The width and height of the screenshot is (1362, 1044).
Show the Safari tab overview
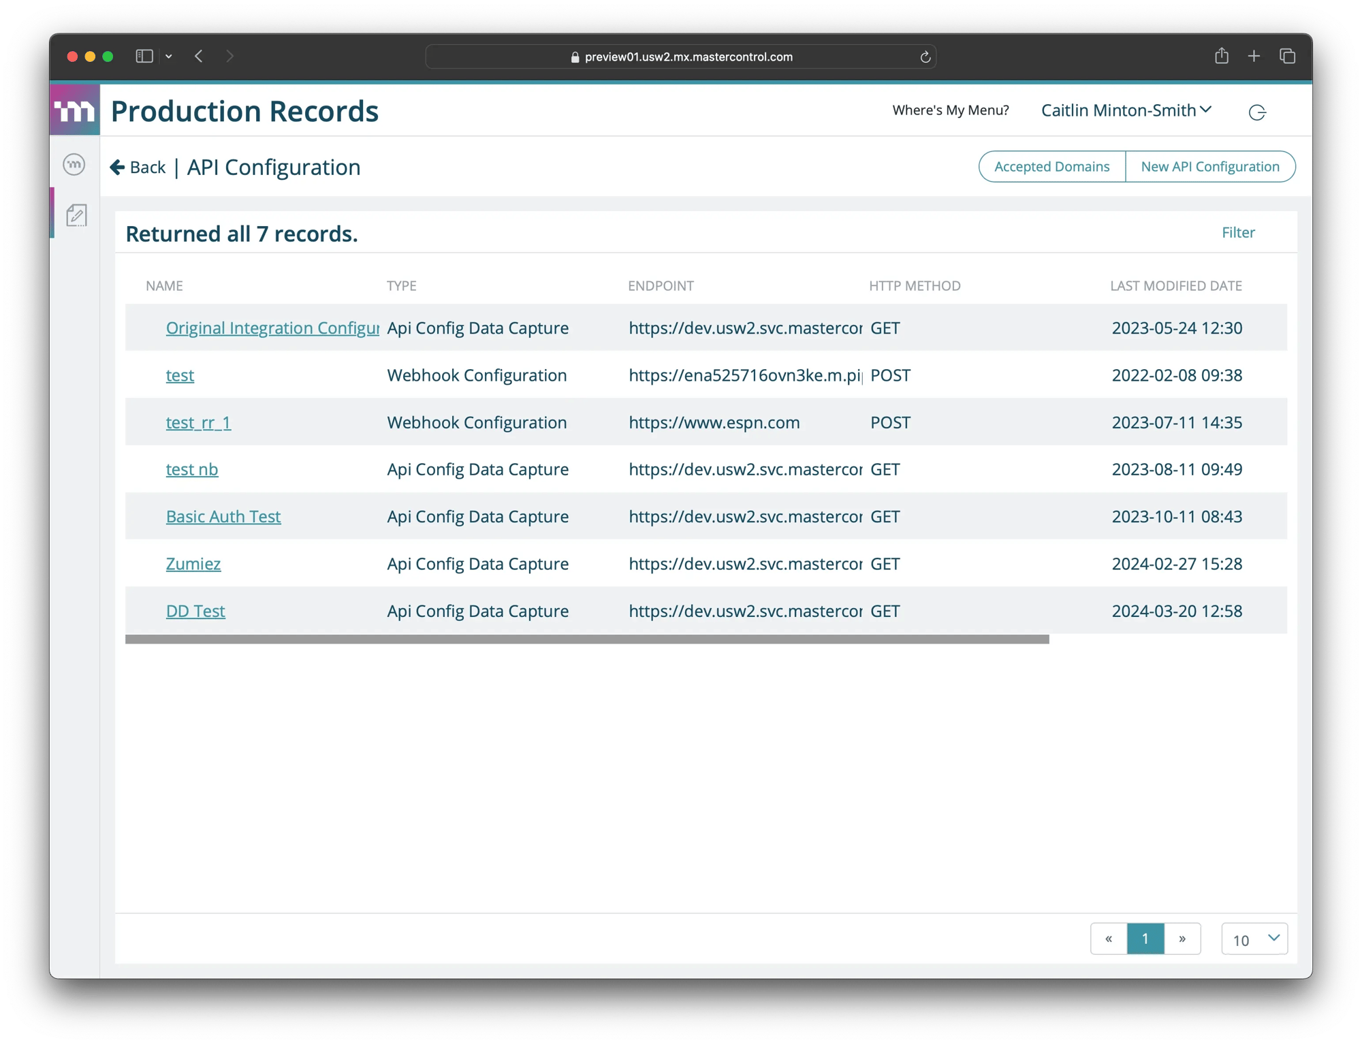coord(1287,57)
